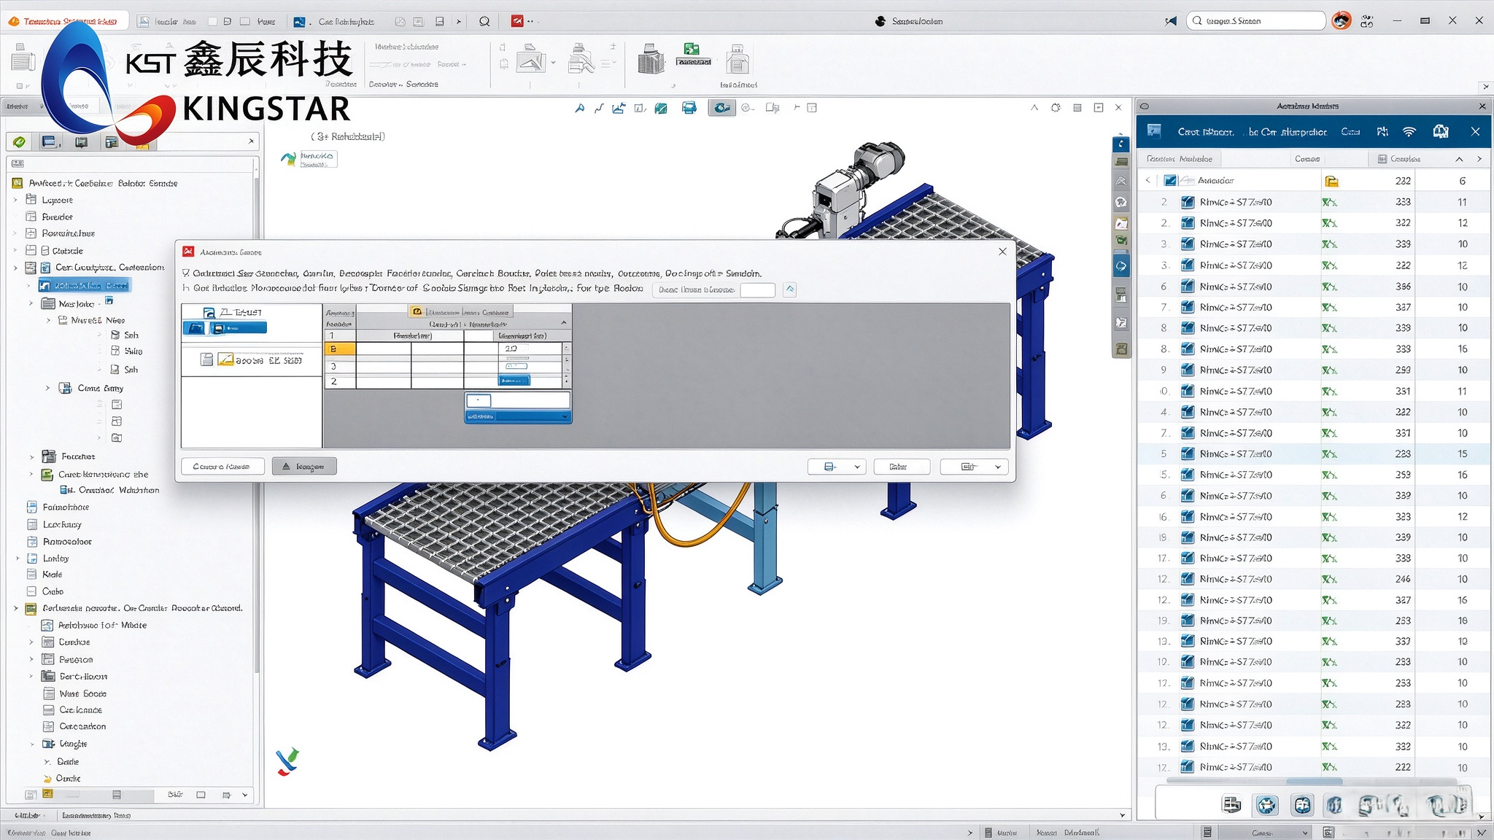Expand the Lopeore tree node

click(15, 200)
